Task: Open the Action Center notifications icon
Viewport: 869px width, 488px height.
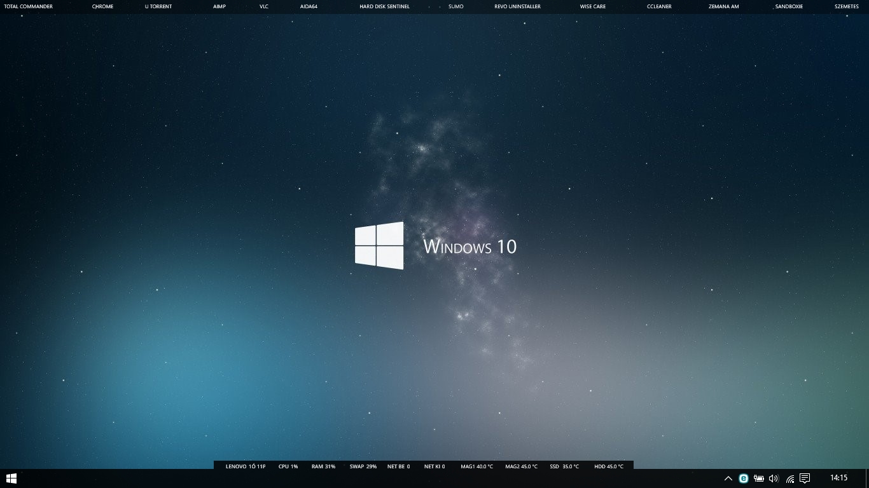Action: [x=805, y=478]
